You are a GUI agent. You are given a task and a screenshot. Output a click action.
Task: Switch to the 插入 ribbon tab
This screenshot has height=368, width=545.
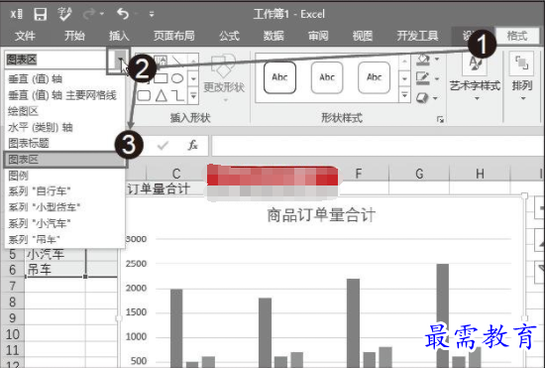119,36
